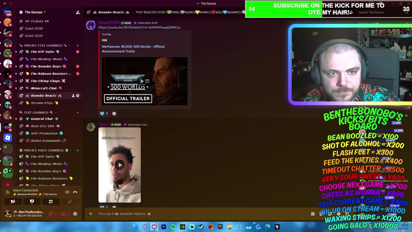Collapse the PRIVATE-VOICE-CHANNELS category
Viewport: 412px width, 232px height.
(46, 150)
